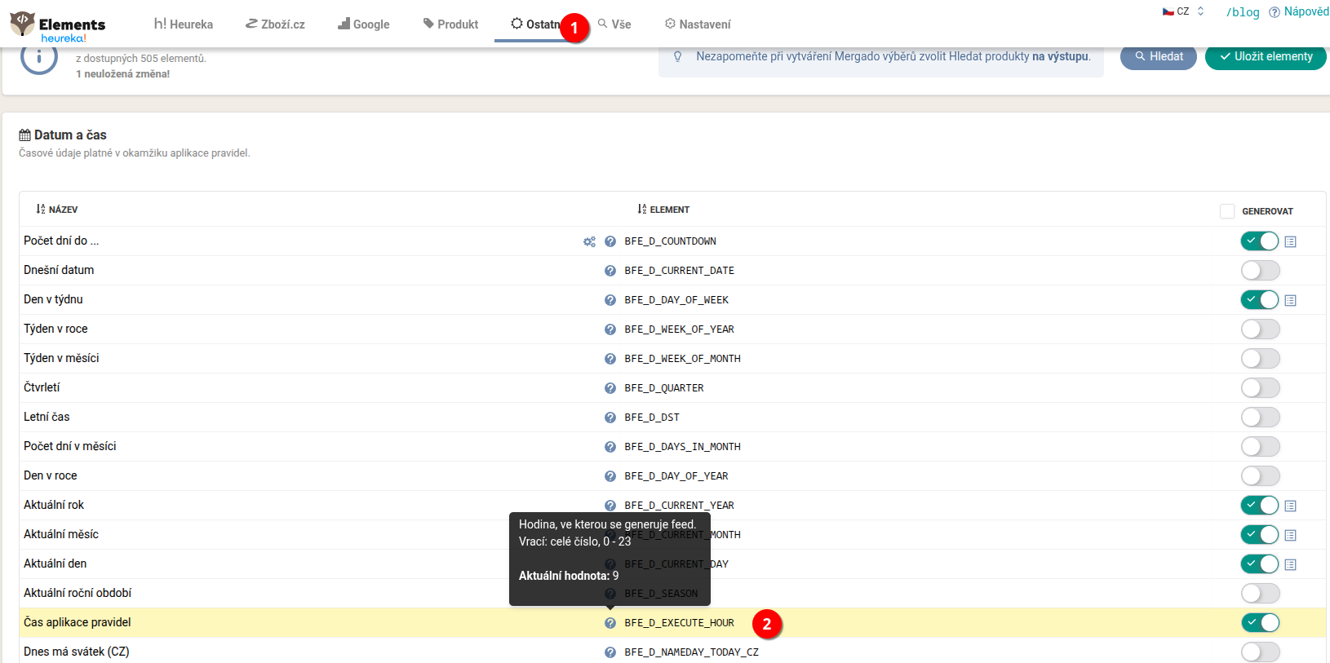Screen dimensions: 1330x663
Task: Click help icon beside BFE_D_NAMEDAY_TODAY_CZ
Action: coord(610,652)
